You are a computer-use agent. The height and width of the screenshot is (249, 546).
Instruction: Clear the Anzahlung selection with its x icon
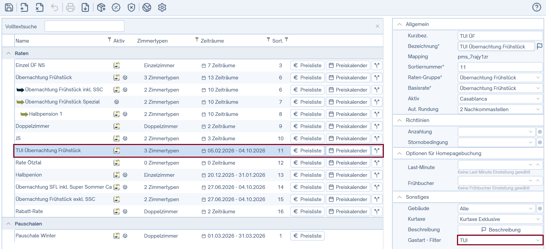540,132
